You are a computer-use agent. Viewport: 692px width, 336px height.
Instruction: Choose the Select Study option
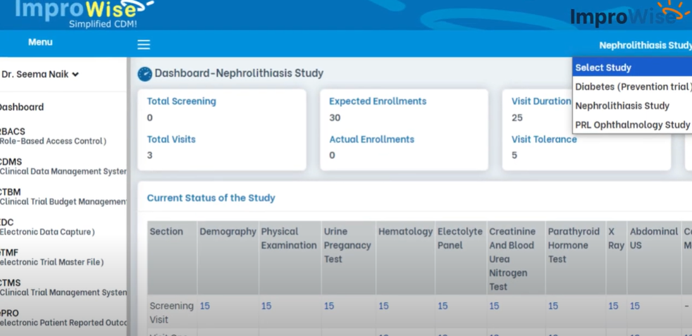632,68
